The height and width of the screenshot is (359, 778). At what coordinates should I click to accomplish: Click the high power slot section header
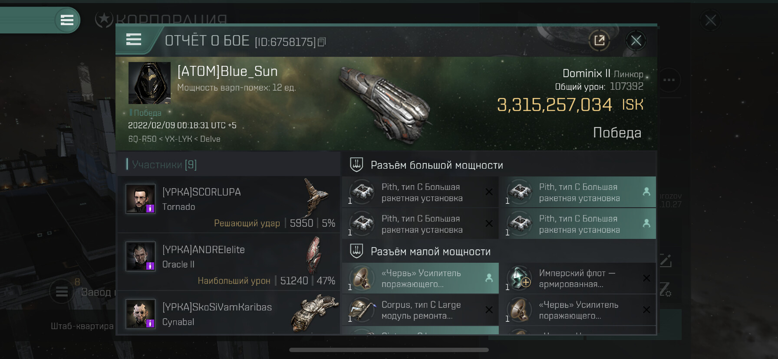436,165
